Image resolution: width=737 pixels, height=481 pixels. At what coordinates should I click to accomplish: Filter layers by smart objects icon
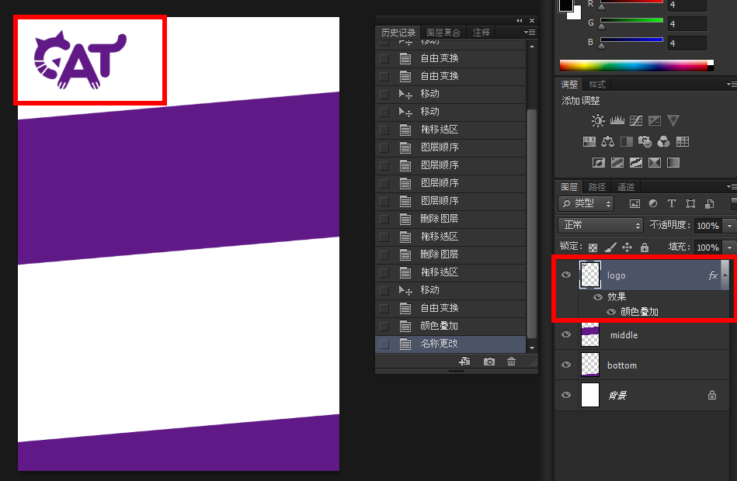[x=709, y=203]
